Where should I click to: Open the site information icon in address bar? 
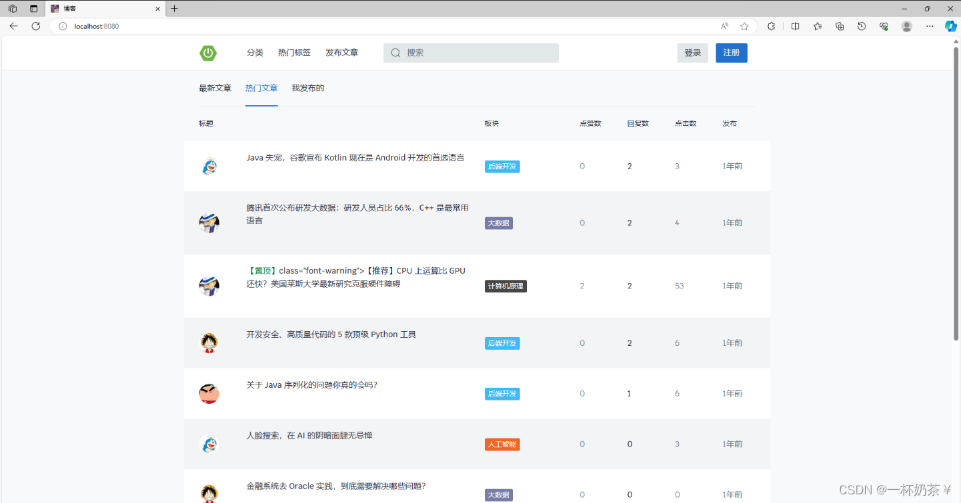coord(63,26)
